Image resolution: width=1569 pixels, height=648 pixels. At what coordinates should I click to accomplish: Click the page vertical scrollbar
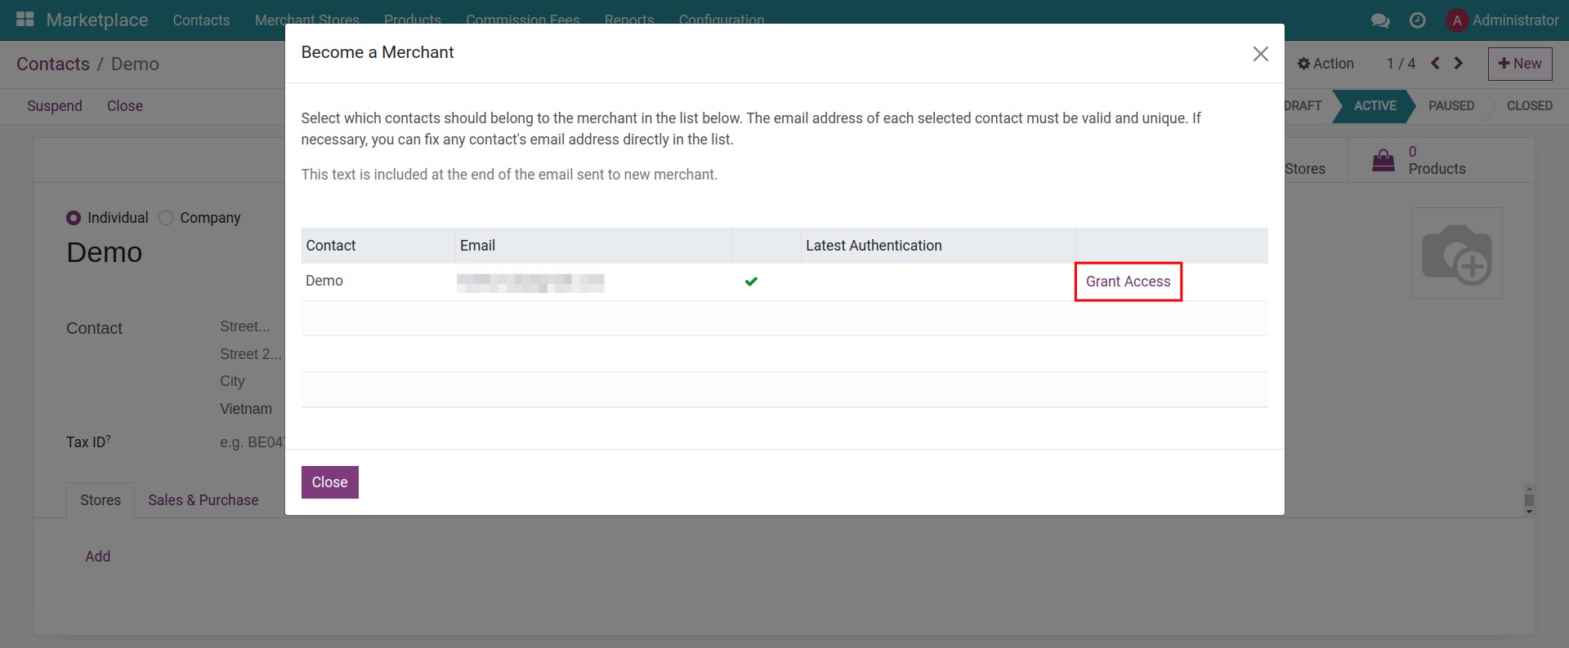tap(1529, 500)
